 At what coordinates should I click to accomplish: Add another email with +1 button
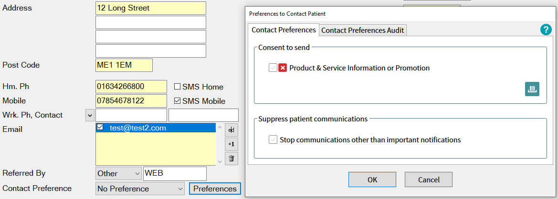point(232,144)
